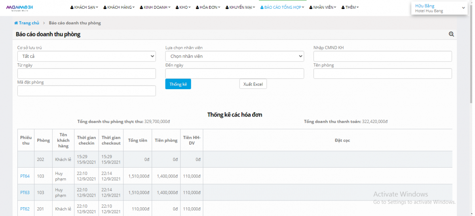
Task: Open the Chọn nhân viên dropdown
Action: click(x=234, y=56)
